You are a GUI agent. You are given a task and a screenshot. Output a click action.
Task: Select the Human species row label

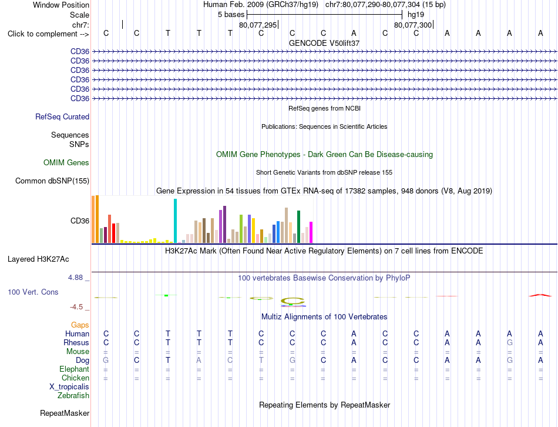pos(77,334)
